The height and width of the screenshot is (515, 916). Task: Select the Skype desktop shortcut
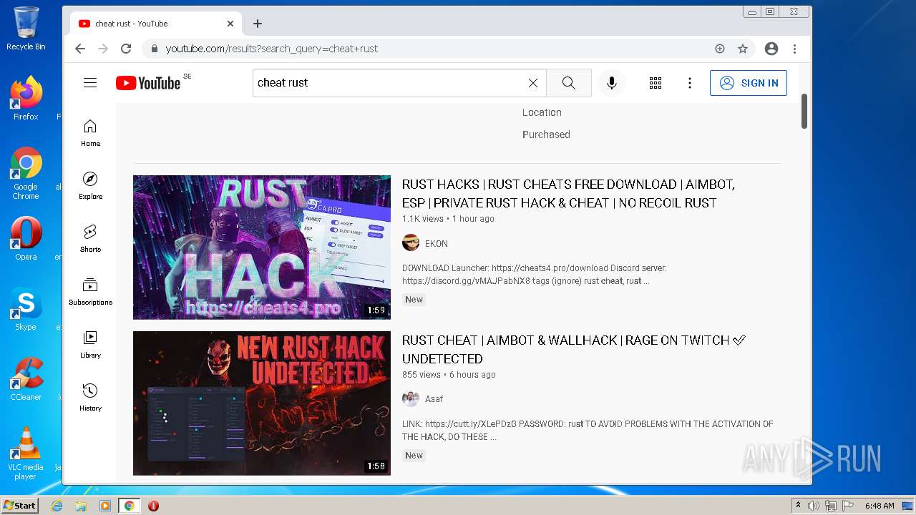[26, 309]
